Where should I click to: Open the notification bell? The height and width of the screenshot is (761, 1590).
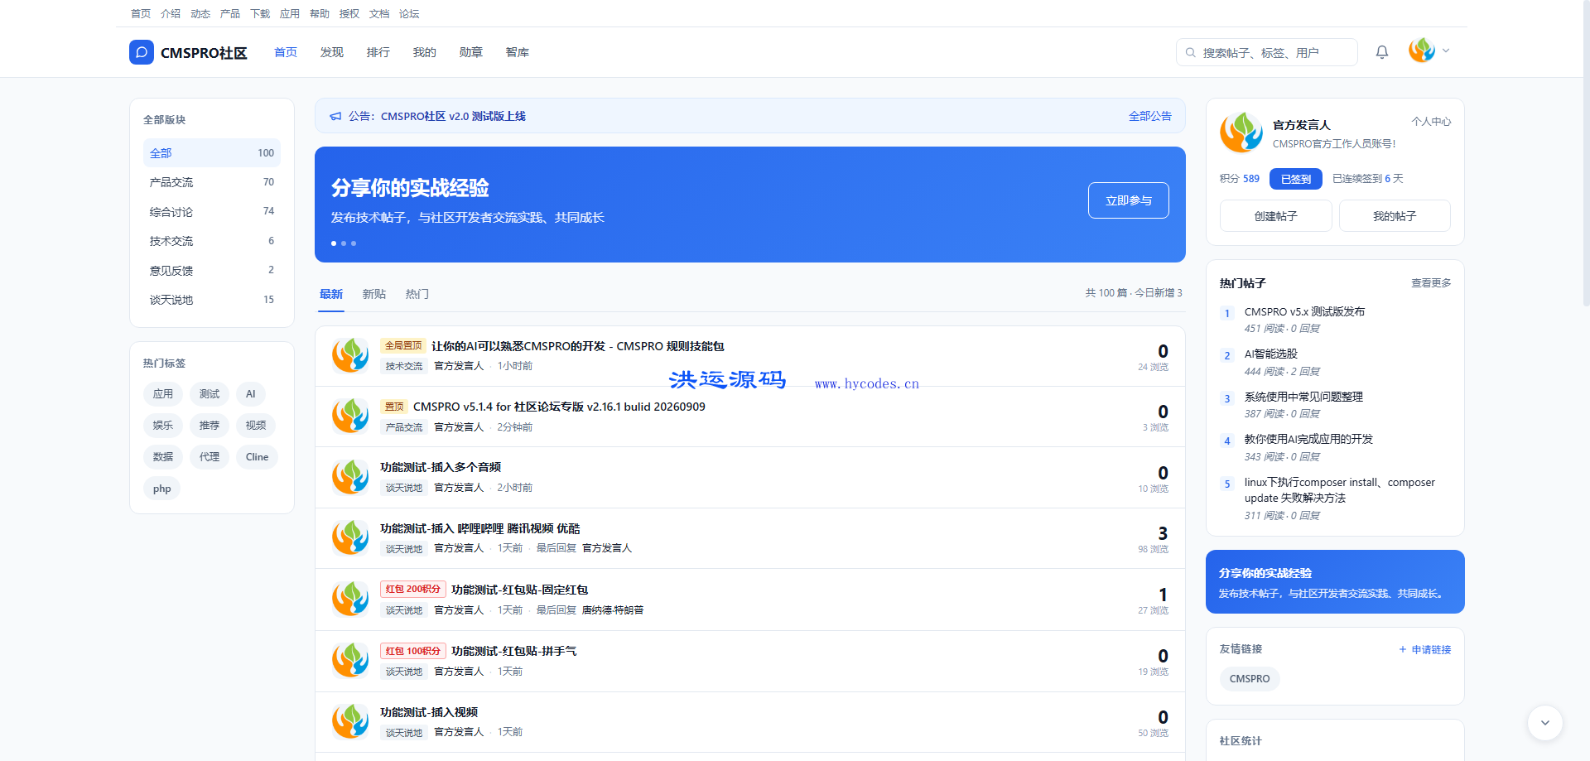point(1382,52)
